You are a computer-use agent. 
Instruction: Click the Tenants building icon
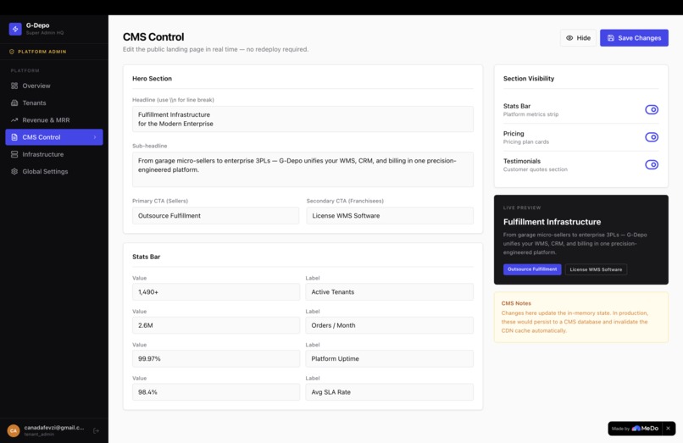14,102
